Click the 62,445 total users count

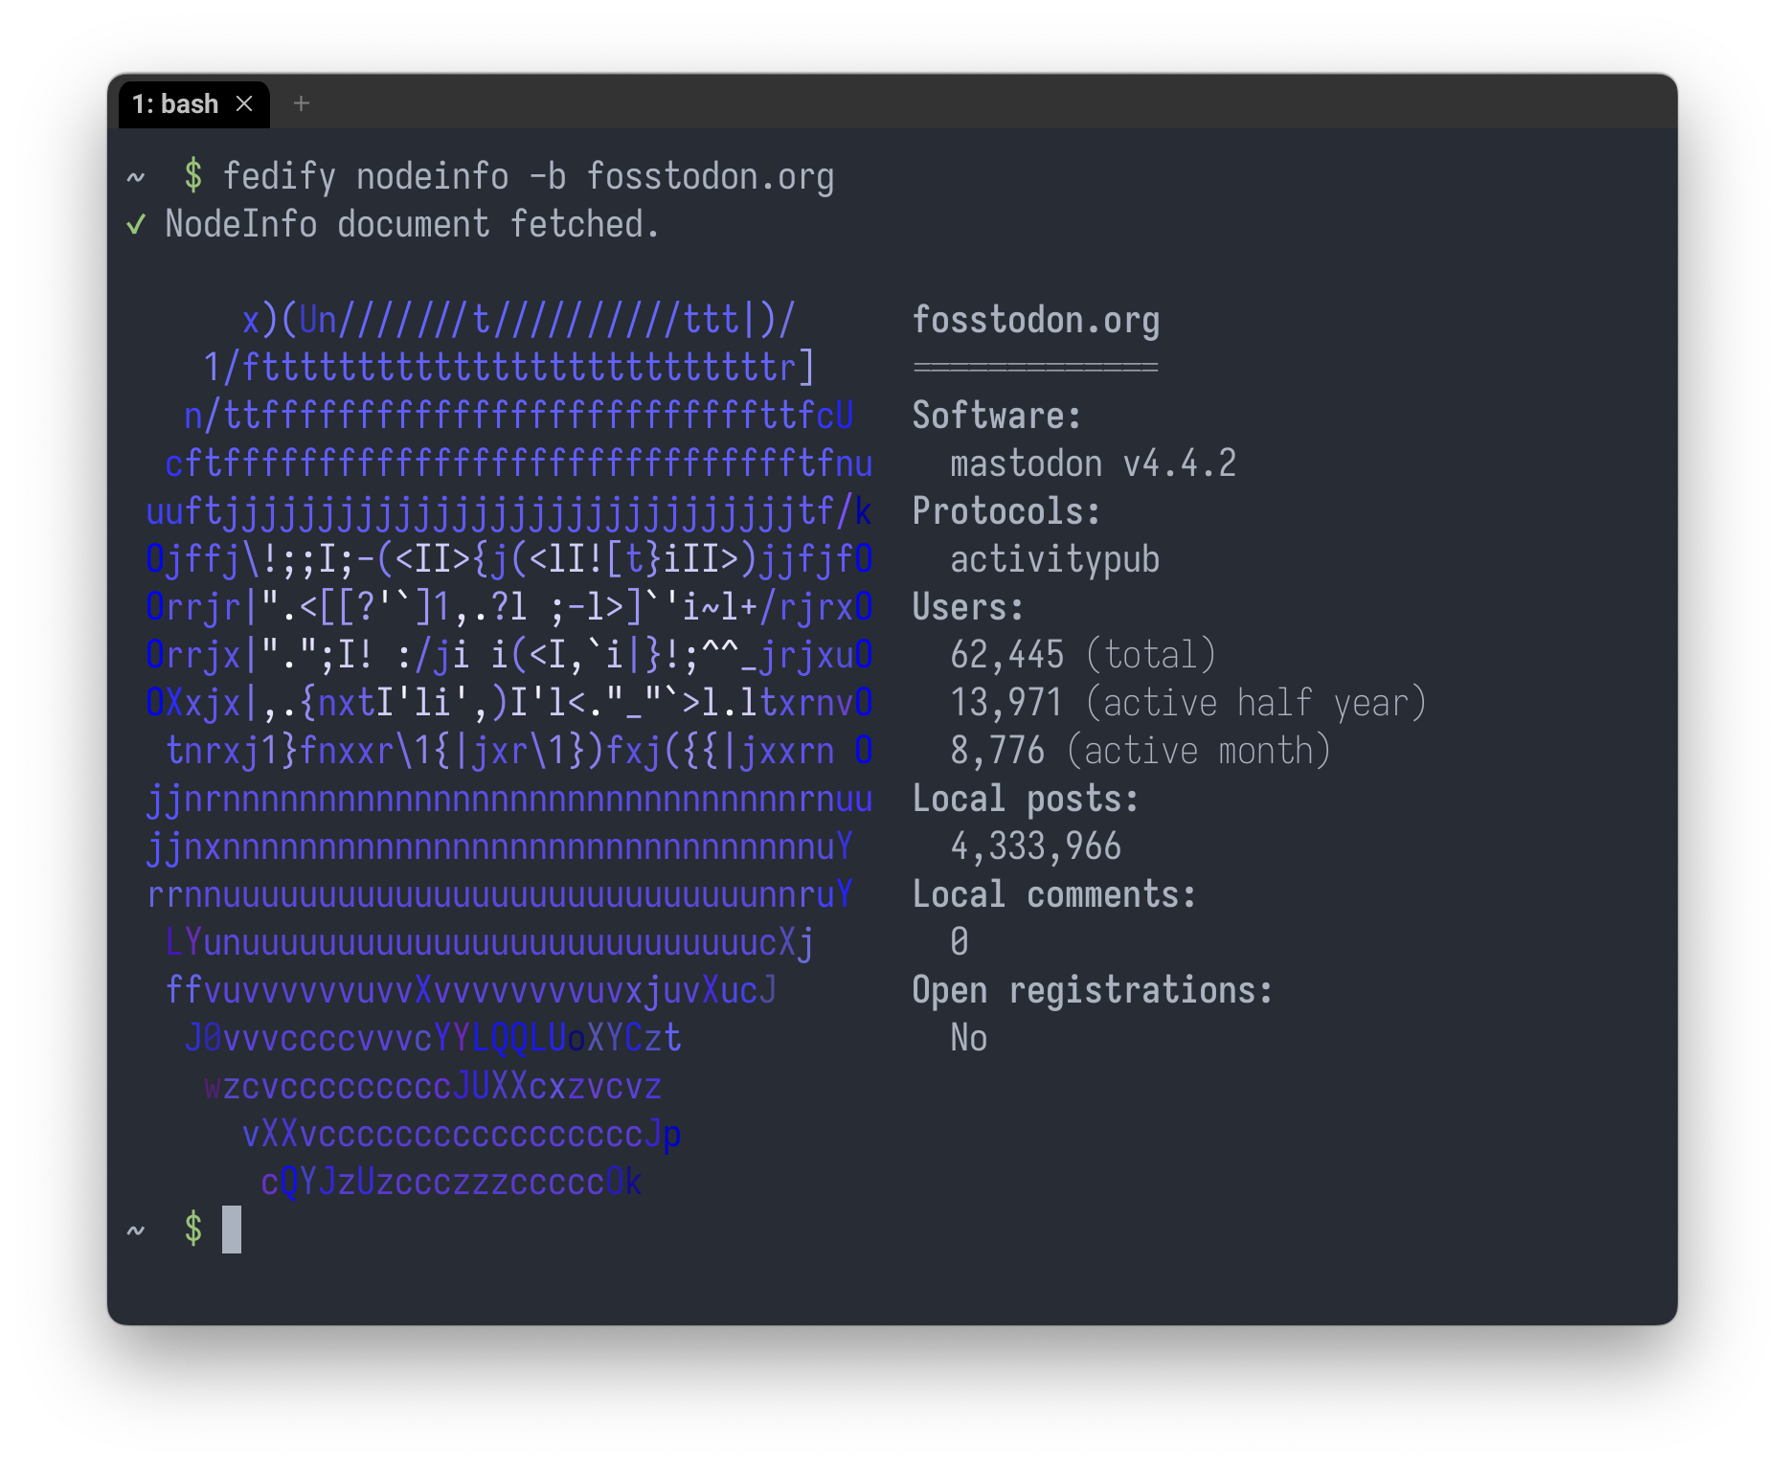pos(1006,654)
